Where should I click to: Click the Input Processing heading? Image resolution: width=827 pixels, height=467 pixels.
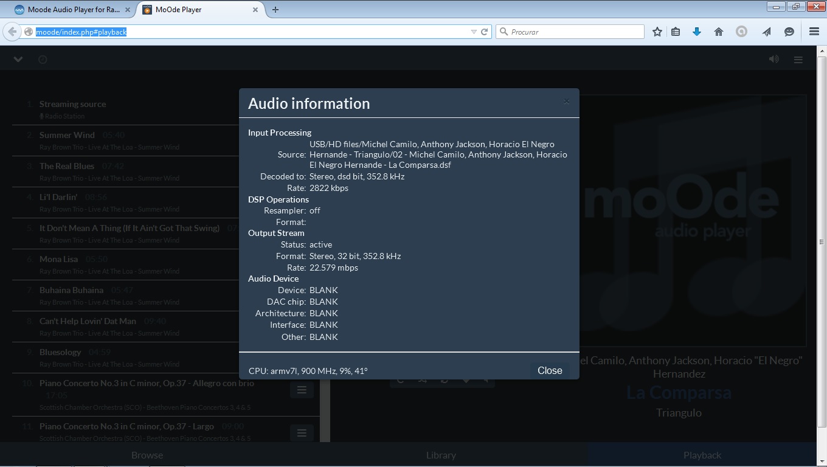(x=280, y=133)
